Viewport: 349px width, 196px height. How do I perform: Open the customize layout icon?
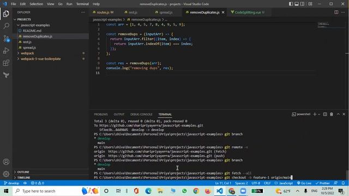coord(310,4)
